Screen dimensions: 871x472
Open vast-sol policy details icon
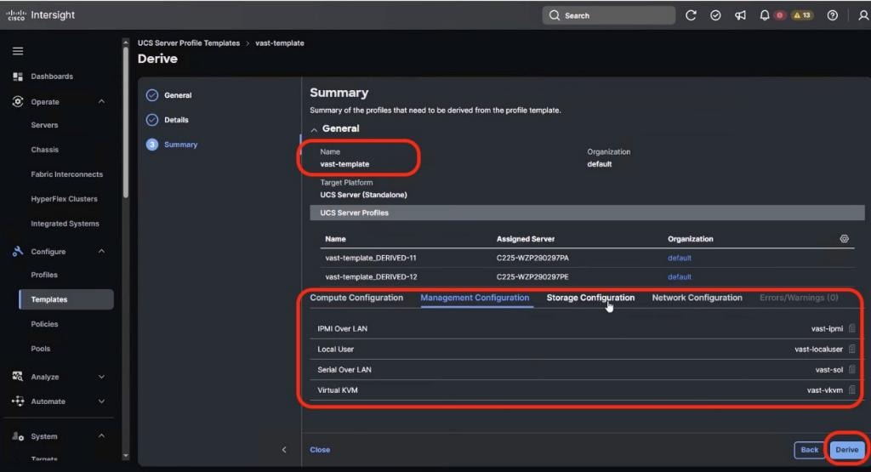(852, 369)
